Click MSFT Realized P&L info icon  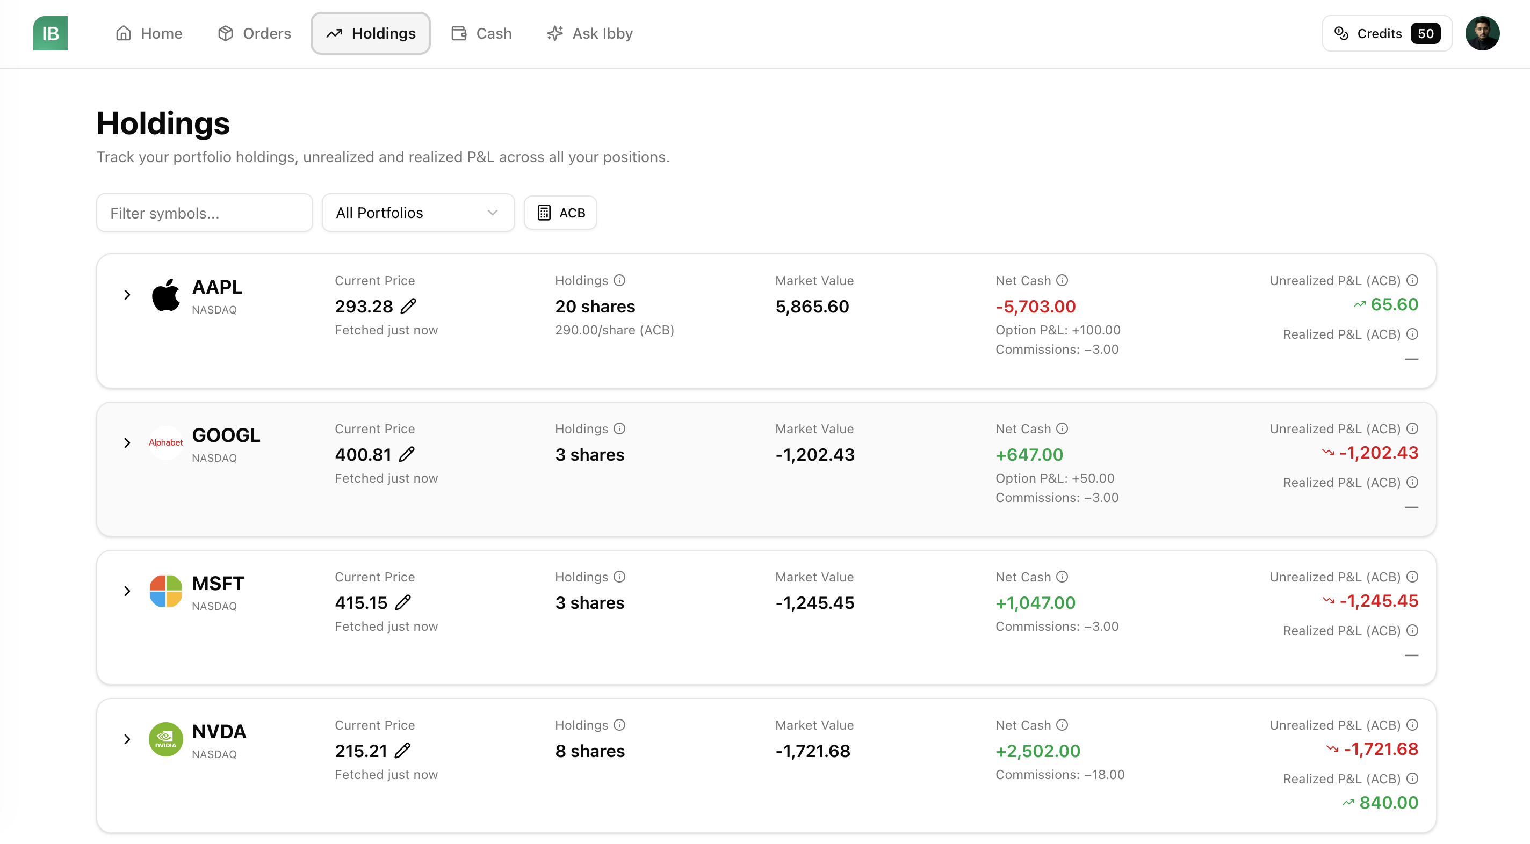(x=1412, y=630)
